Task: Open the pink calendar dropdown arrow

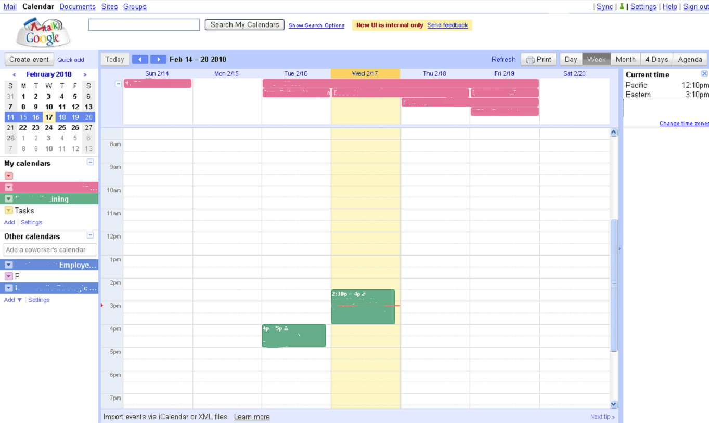Action: pos(9,188)
